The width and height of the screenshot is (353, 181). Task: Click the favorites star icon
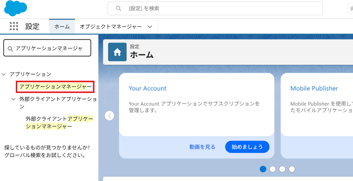(351, 9)
